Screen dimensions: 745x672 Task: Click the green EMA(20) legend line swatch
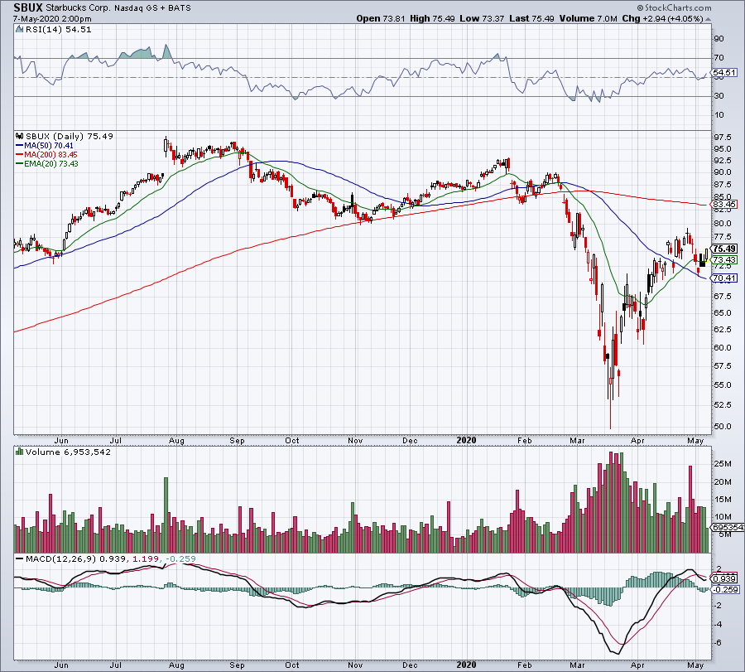20,163
